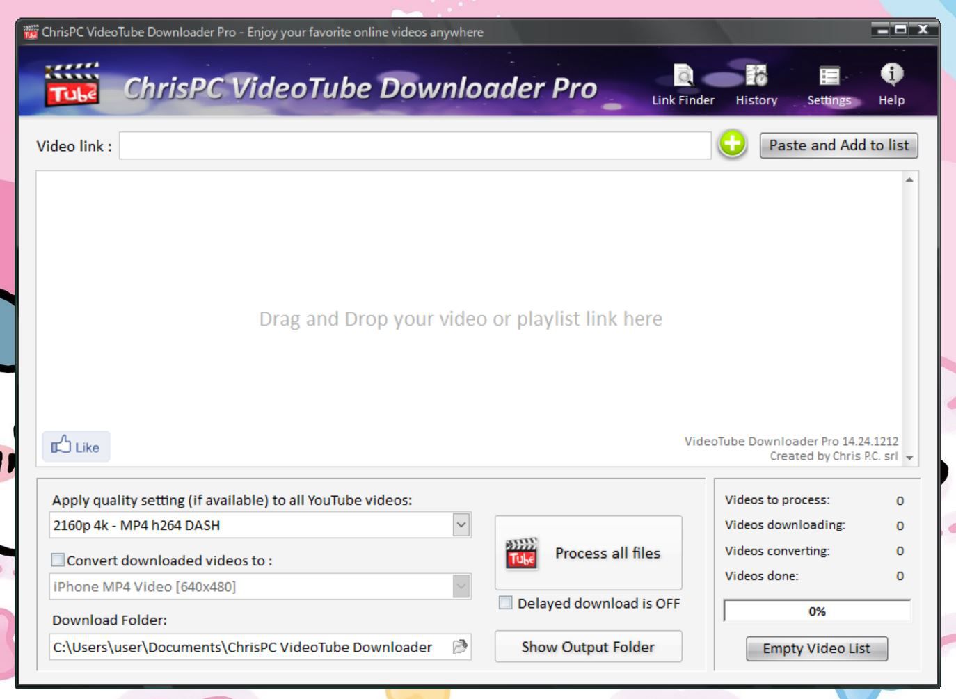Click the green plus add-link icon

(732, 144)
